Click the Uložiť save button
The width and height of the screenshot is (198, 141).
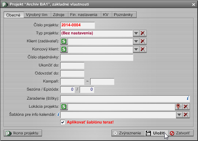tap(156, 133)
